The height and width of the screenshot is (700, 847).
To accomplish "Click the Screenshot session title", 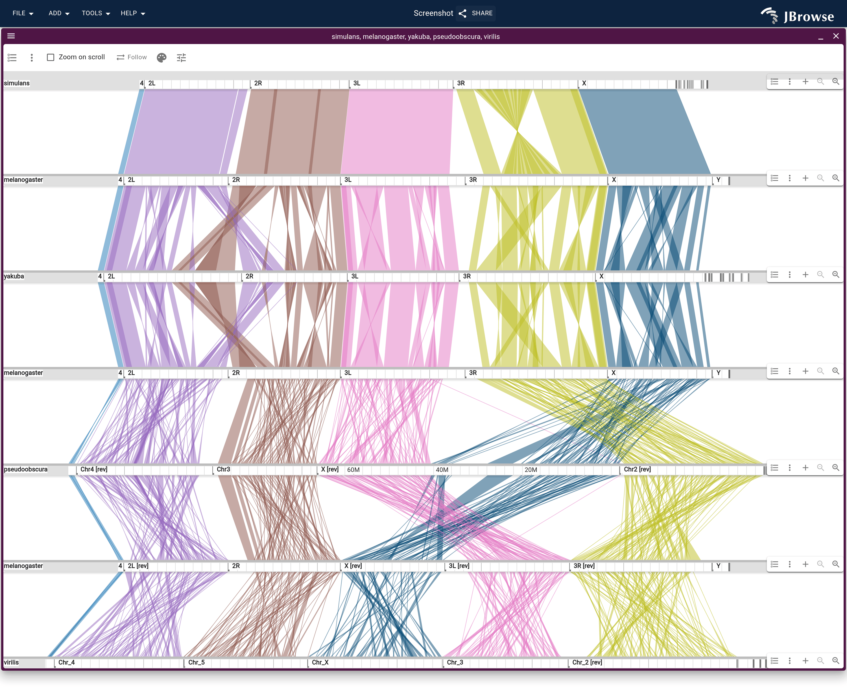I will click(433, 13).
